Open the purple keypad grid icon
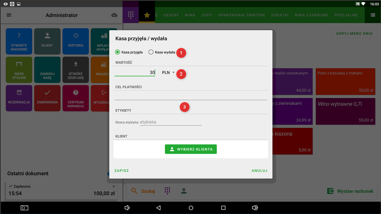 tap(130, 15)
